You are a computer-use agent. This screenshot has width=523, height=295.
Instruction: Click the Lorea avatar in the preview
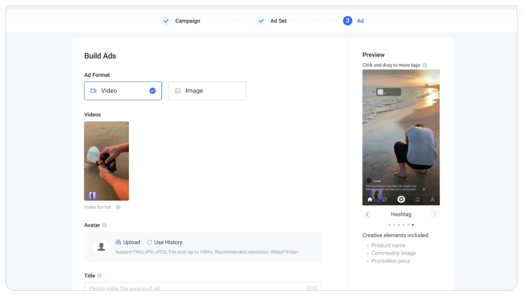point(369,181)
